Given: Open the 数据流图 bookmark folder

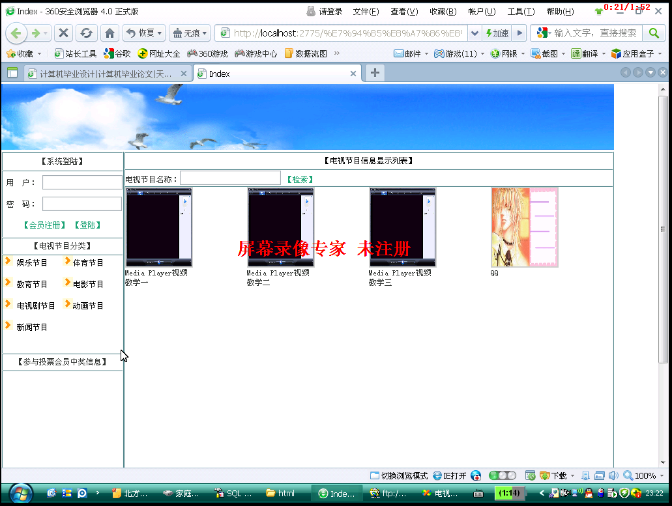Looking at the screenshot, I should [x=306, y=53].
